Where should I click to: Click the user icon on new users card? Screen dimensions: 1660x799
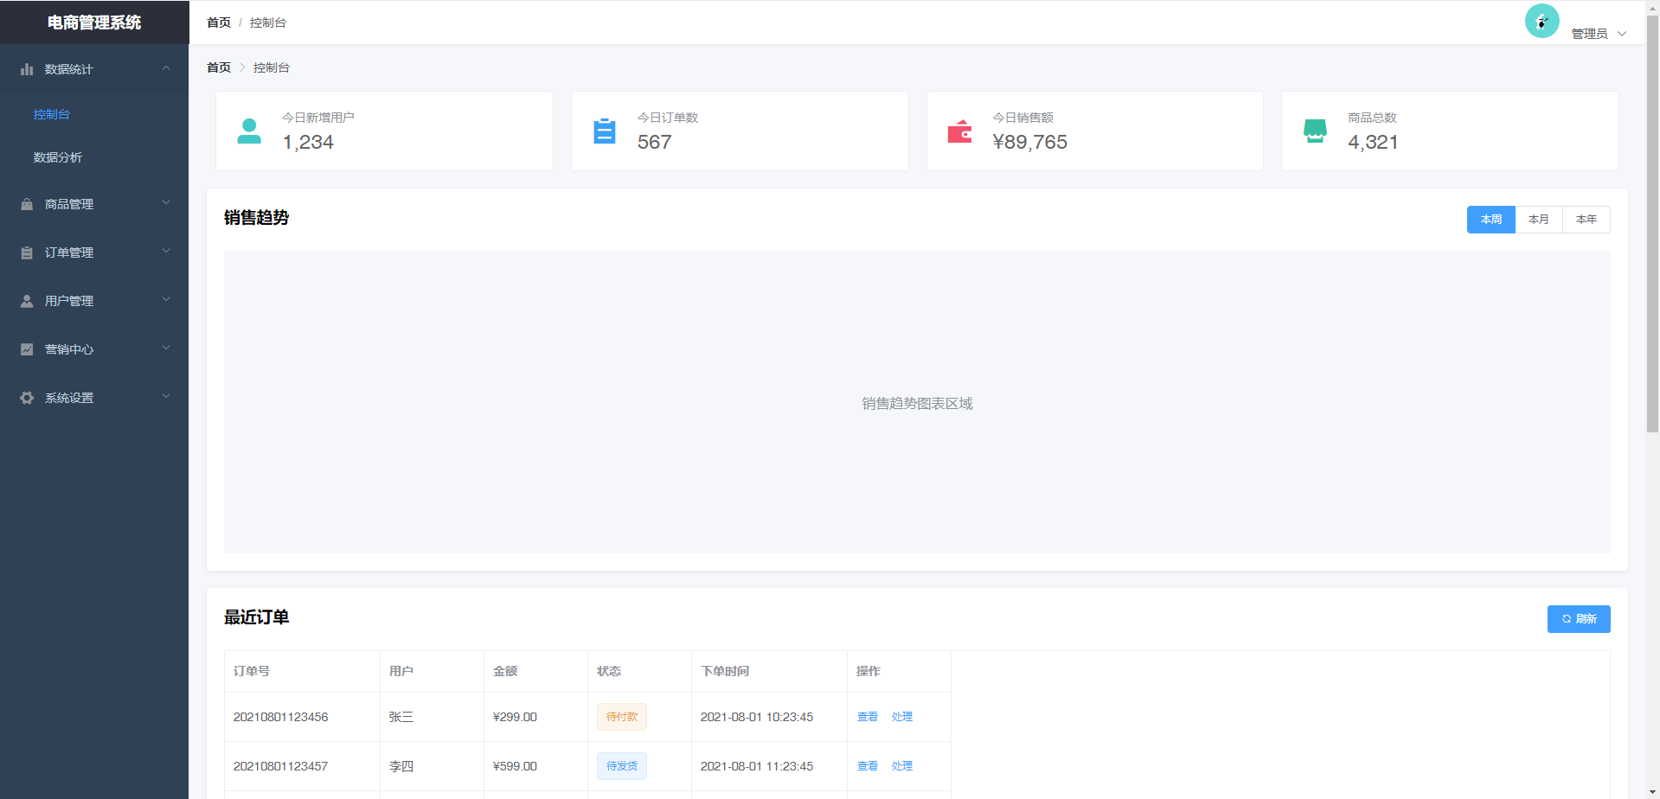click(249, 131)
